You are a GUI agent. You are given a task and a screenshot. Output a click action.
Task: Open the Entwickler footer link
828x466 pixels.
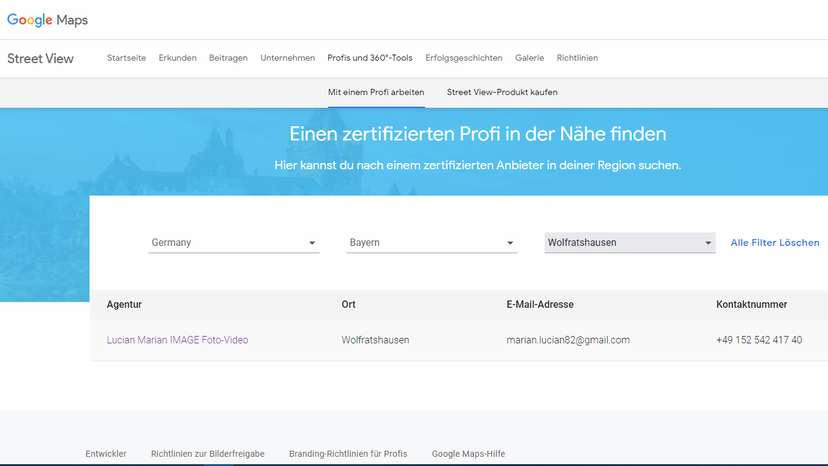coord(106,454)
